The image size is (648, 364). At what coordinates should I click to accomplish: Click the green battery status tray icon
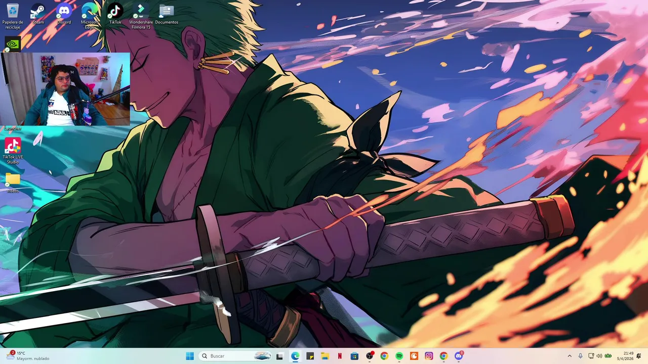[x=608, y=356]
